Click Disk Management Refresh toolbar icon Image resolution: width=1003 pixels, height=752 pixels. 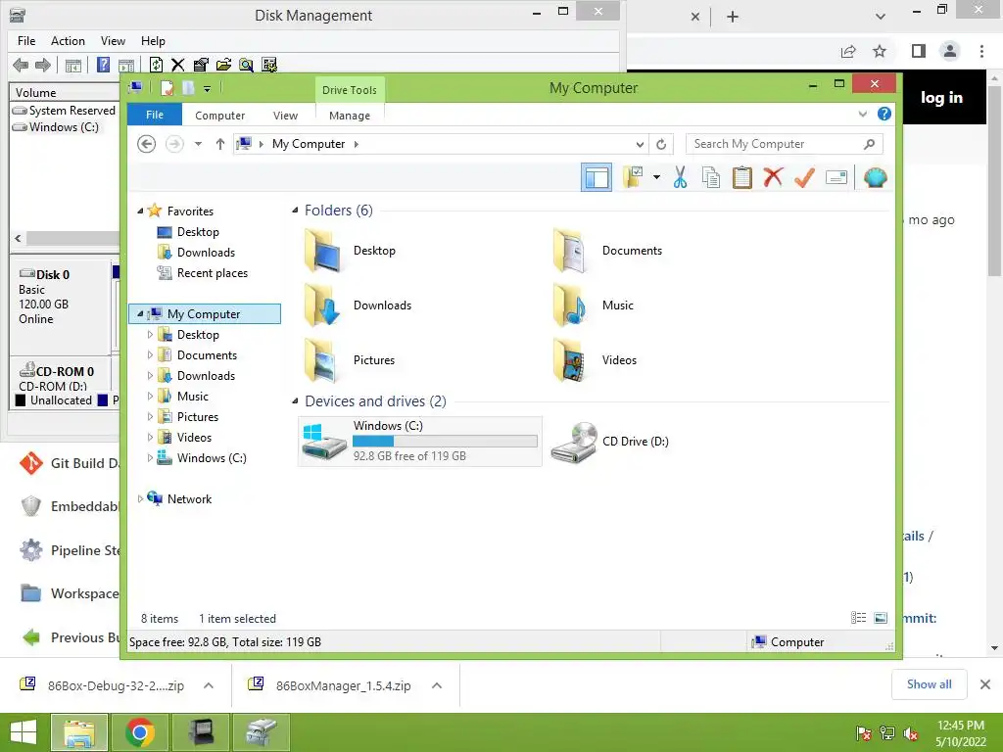click(x=156, y=65)
